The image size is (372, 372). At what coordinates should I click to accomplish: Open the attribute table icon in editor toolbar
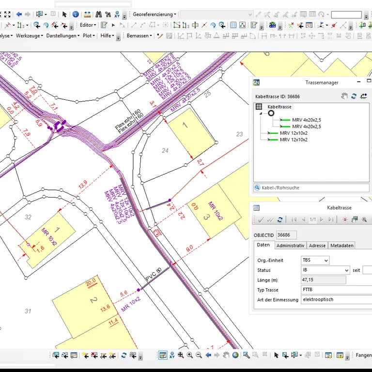coord(233,25)
